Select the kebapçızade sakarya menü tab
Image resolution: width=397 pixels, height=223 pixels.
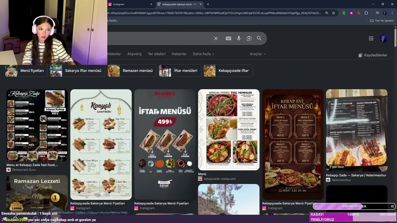coord(179,4)
